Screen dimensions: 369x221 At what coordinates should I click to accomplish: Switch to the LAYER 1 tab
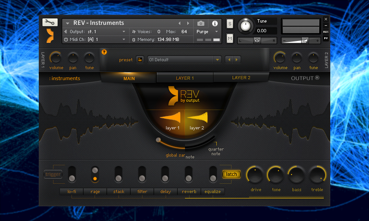[x=185, y=78]
